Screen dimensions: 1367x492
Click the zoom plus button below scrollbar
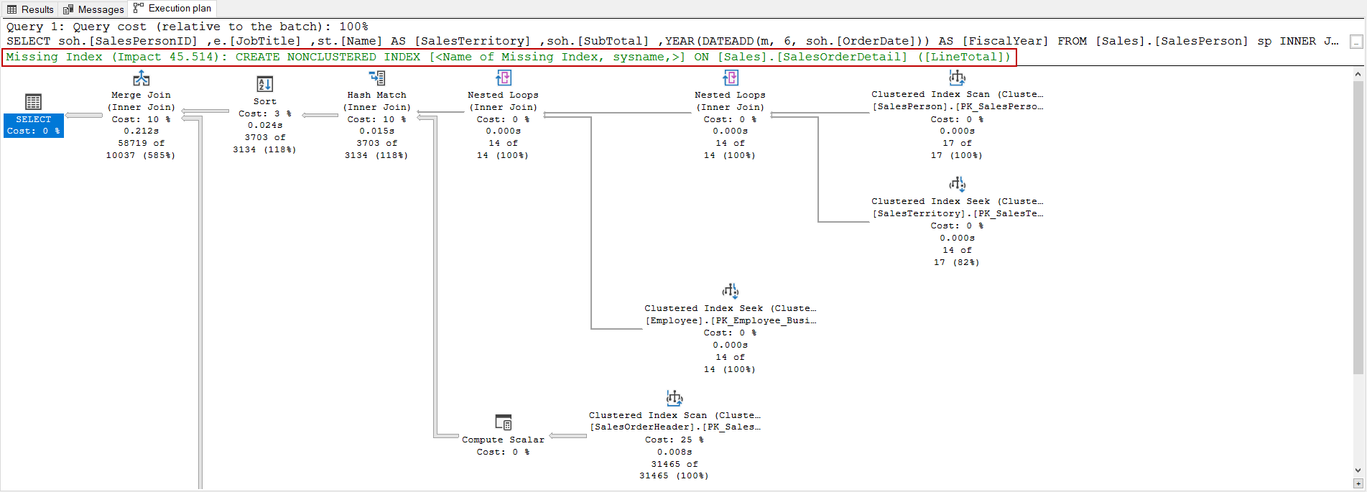[1358, 484]
